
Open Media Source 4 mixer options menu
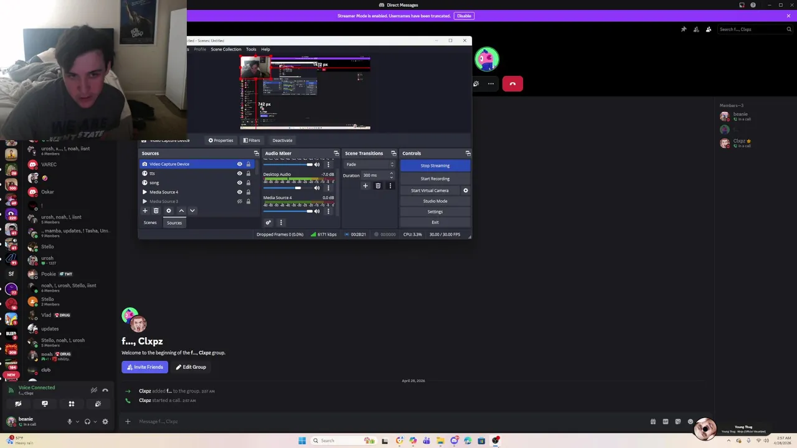tap(328, 212)
